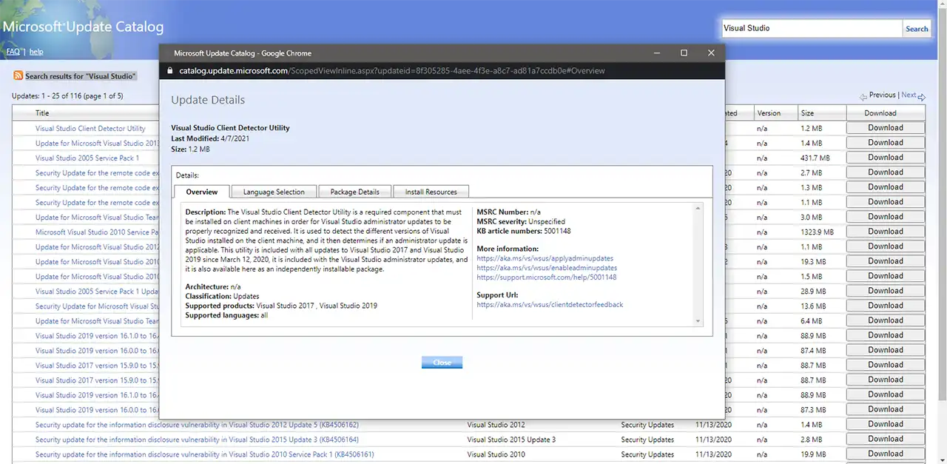Viewport: 947px width, 464px height.
Task: Click scroll-down arrow in the details pane
Action: 698,320
